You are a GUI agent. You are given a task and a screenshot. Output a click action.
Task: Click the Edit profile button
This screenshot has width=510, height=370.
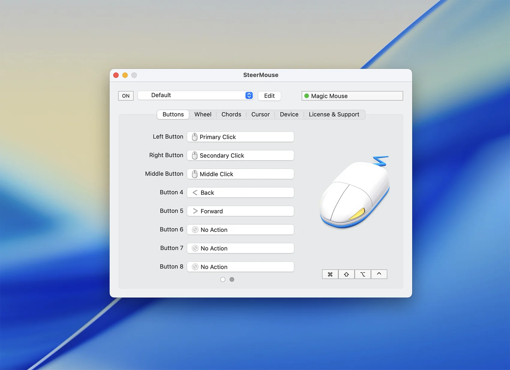point(269,96)
